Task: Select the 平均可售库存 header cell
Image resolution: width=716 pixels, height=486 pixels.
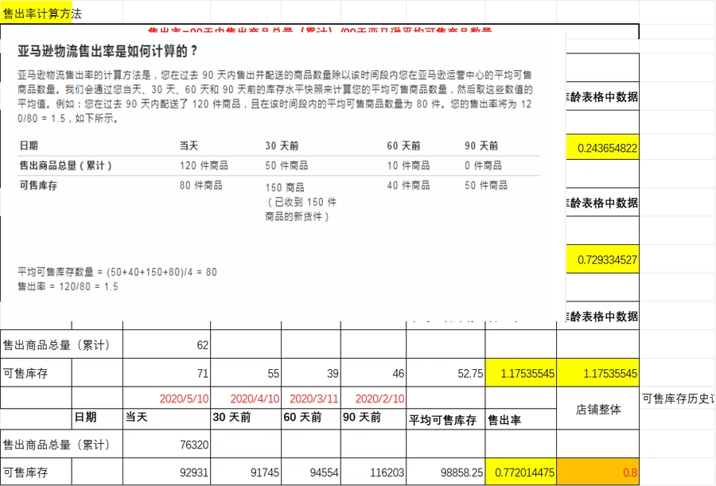Action: point(446,419)
